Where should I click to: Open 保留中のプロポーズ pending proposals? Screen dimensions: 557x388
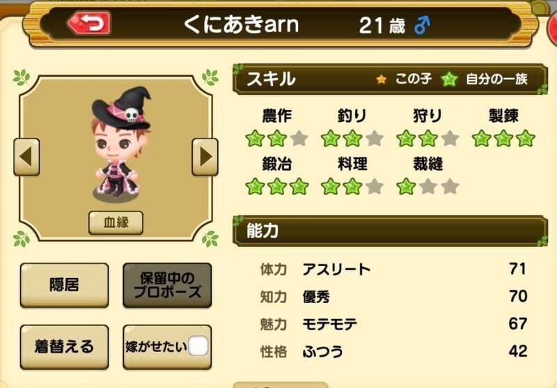(x=167, y=285)
